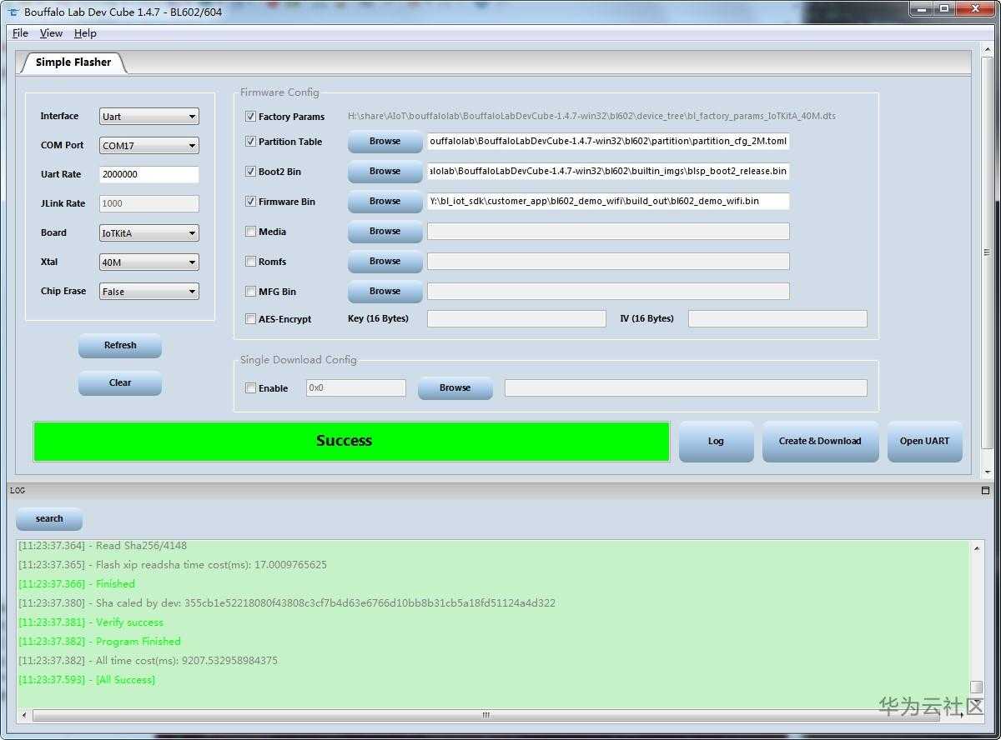Click the JLink Rate field showing 1000
The width and height of the screenshot is (1001, 740).
(149, 204)
